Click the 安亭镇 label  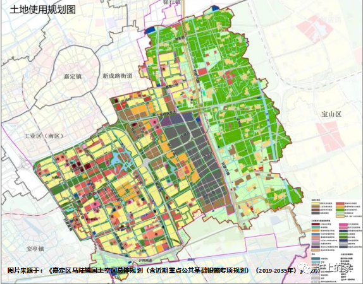click(x=35, y=249)
